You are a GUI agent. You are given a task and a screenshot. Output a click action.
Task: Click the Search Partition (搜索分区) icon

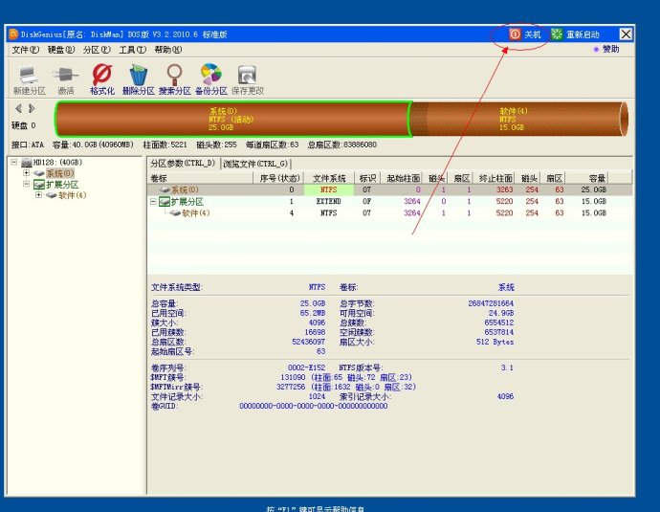click(x=175, y=79)
